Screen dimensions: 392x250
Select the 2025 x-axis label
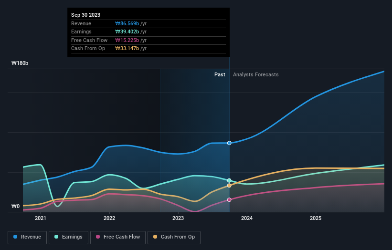(x=316, y=219)
